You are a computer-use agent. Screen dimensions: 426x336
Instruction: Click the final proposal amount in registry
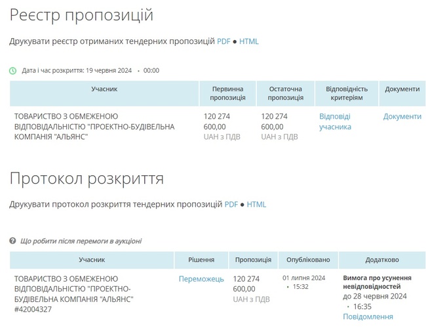[274, 121]
